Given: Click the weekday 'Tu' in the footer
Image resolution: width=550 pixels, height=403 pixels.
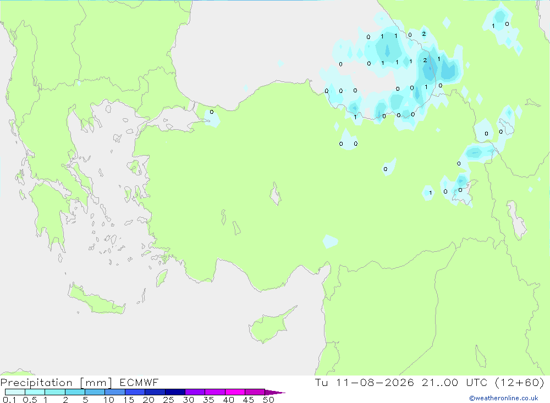Looking at the screenshot, I should (321, 382).
